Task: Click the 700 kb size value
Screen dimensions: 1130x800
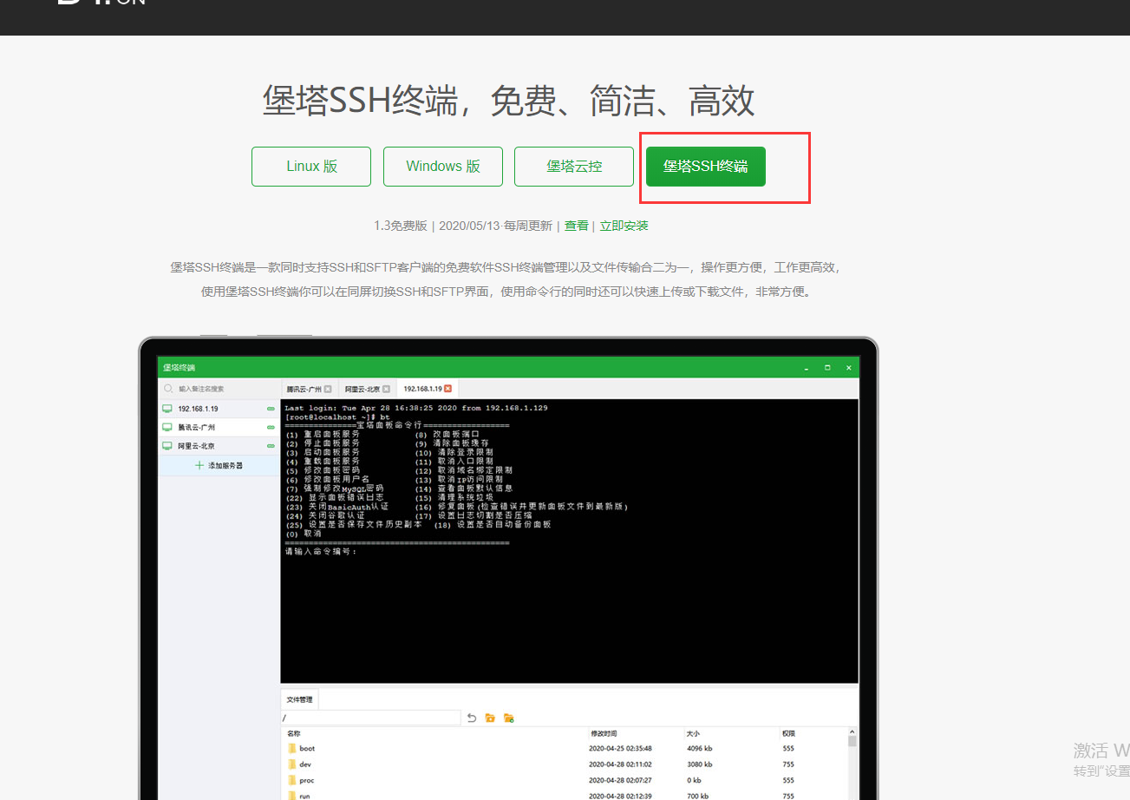Action: tap(697, 796)
